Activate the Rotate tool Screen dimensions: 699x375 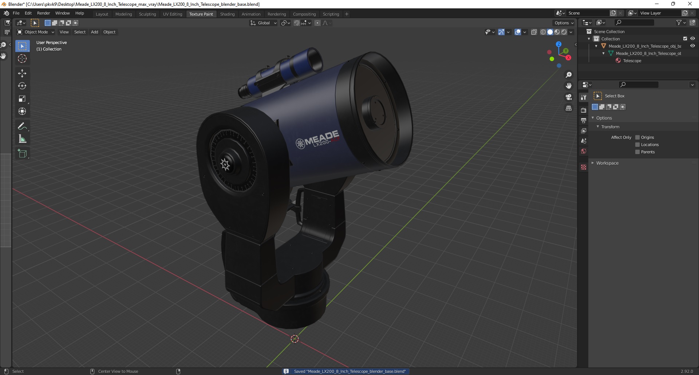pyautogui.click(x=22, y=86)
